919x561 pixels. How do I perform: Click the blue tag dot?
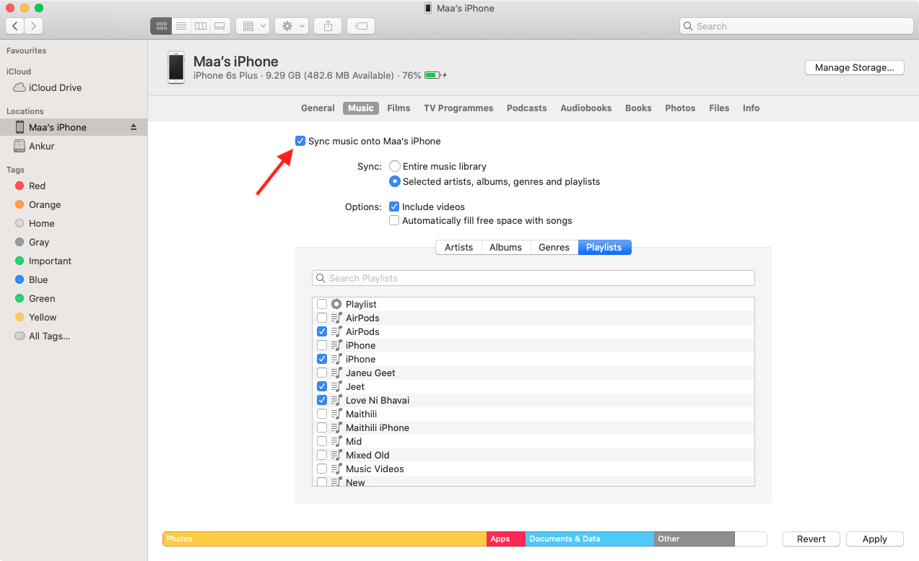click(19, 279)
